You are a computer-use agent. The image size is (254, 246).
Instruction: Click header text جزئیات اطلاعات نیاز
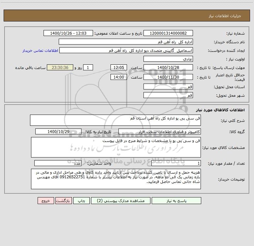(225, 16)
